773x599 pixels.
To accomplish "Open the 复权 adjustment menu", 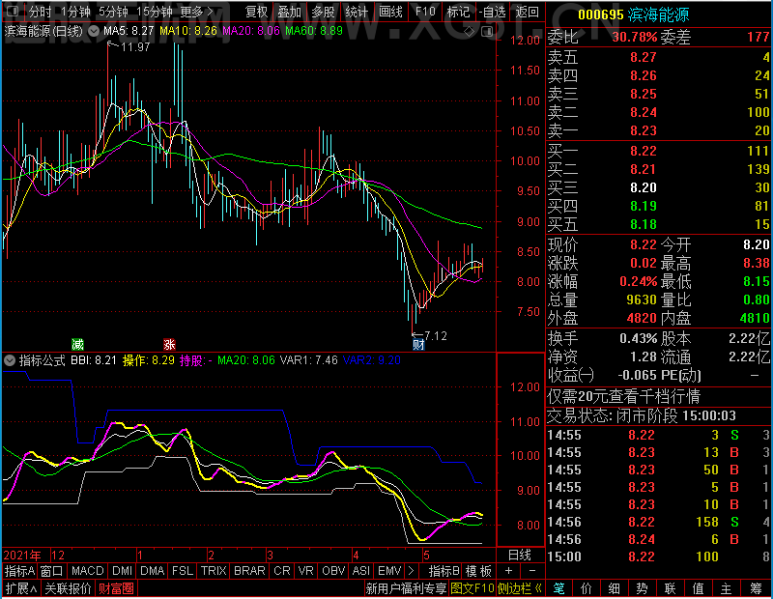I will coord(257,12).
